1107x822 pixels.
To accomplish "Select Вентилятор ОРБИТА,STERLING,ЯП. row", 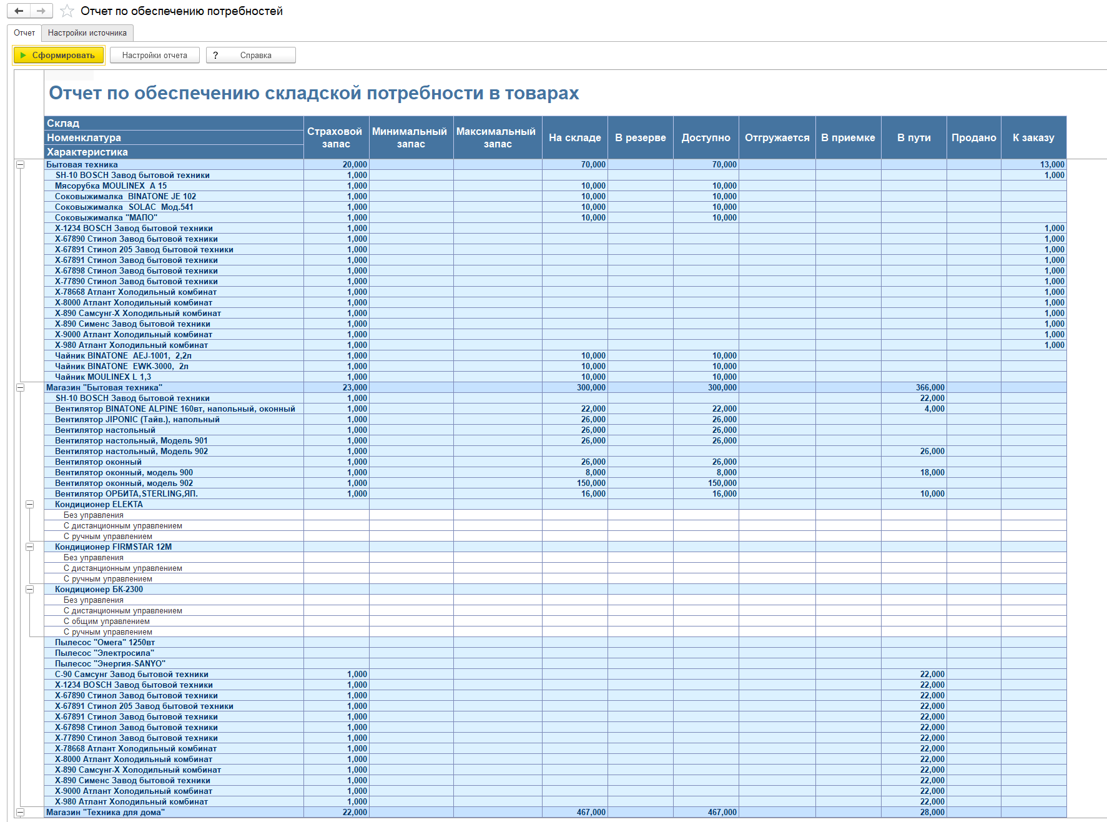I will (555, 494).
